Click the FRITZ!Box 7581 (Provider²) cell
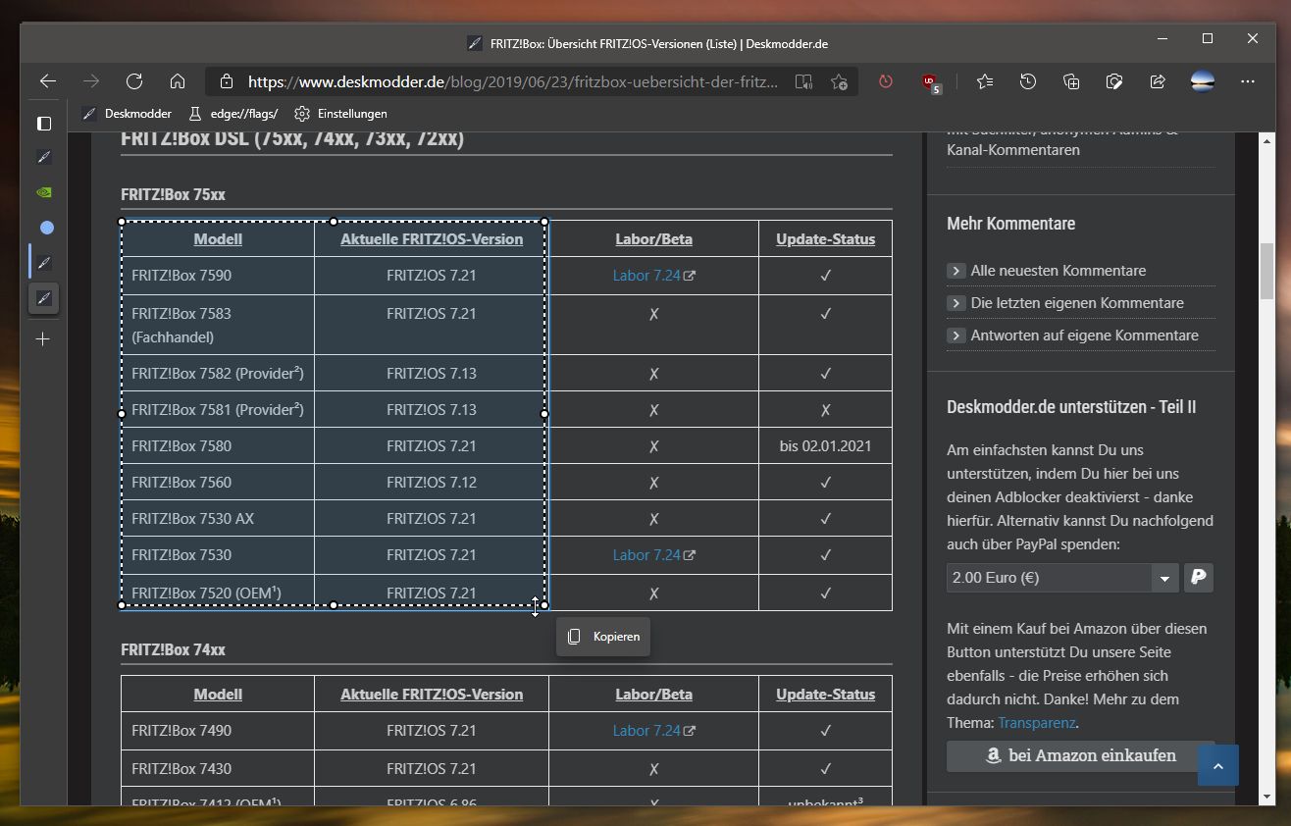Screen dimensions: 1291x826 tap(218, 410)
